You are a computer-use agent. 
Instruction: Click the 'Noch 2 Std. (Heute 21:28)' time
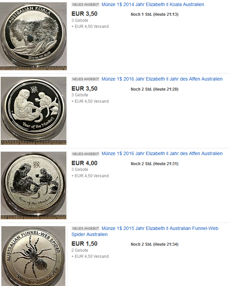point(155,89)
